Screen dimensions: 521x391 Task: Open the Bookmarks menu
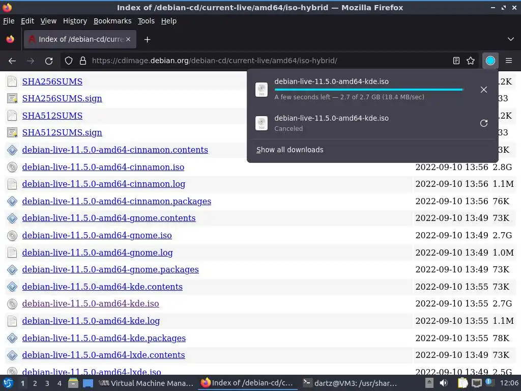(112, 21)
